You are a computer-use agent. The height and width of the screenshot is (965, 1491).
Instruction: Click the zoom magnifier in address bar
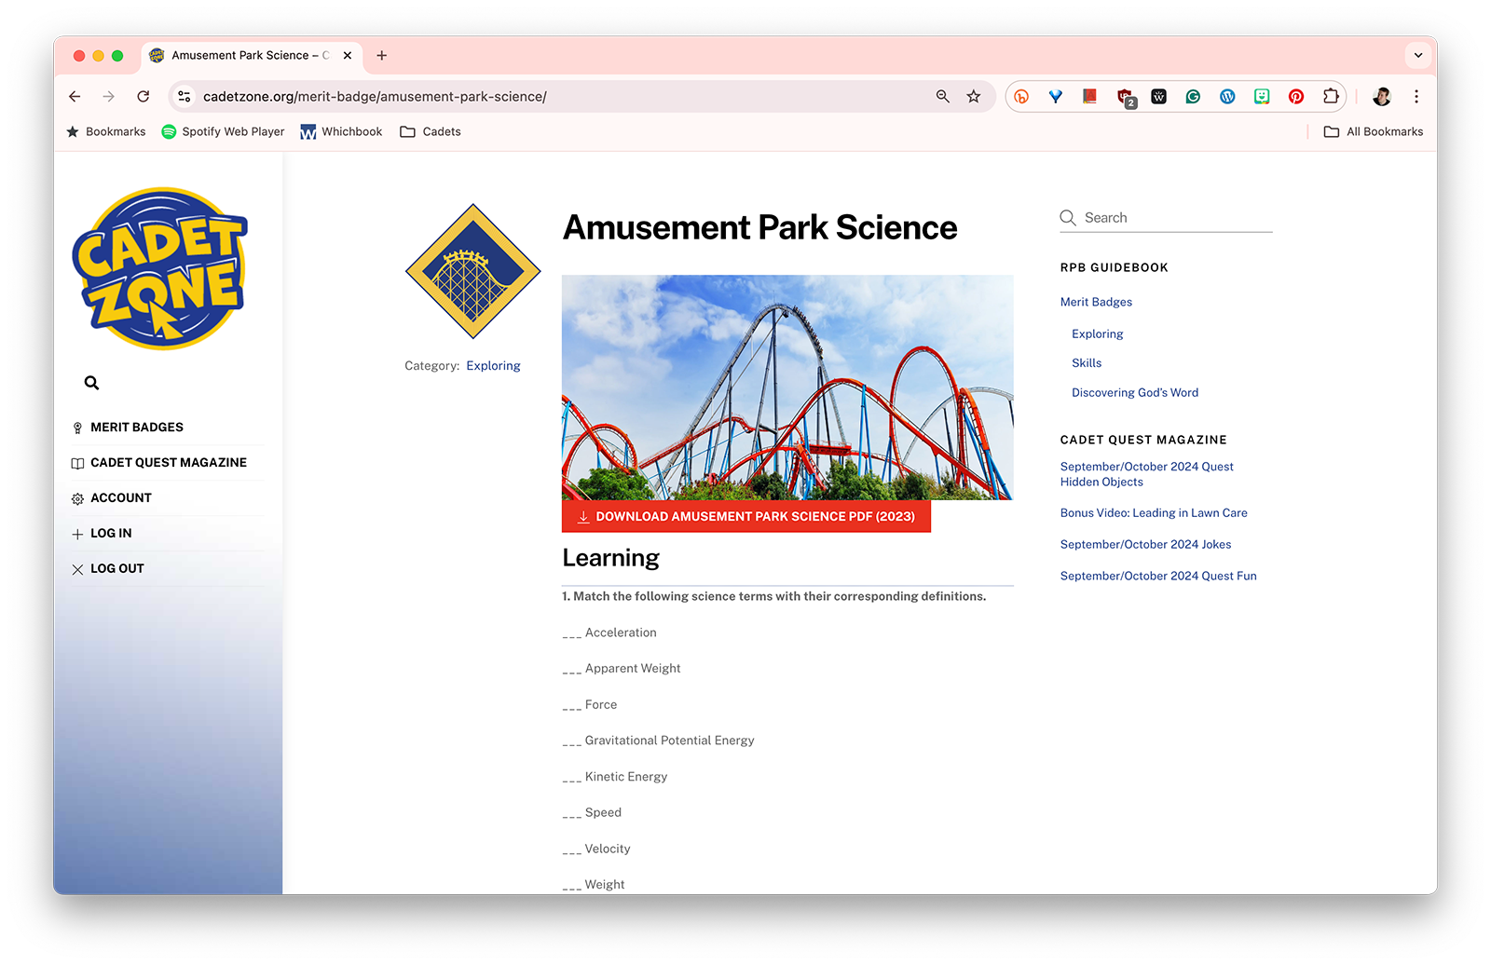tap(943, 97)
